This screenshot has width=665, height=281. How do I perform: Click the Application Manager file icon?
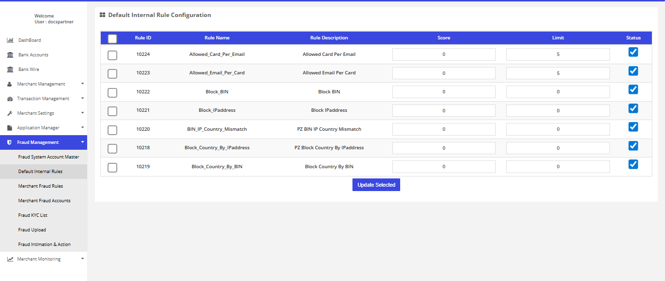pos(10,128)
